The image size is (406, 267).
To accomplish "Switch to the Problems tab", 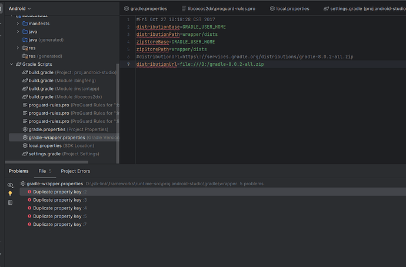I will 18,171.
